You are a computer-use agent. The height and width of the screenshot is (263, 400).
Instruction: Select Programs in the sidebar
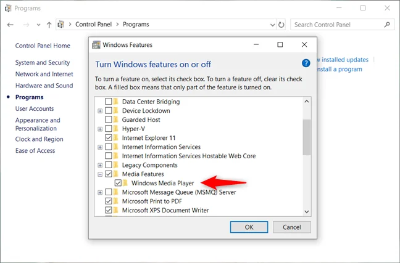pos(30,97)
